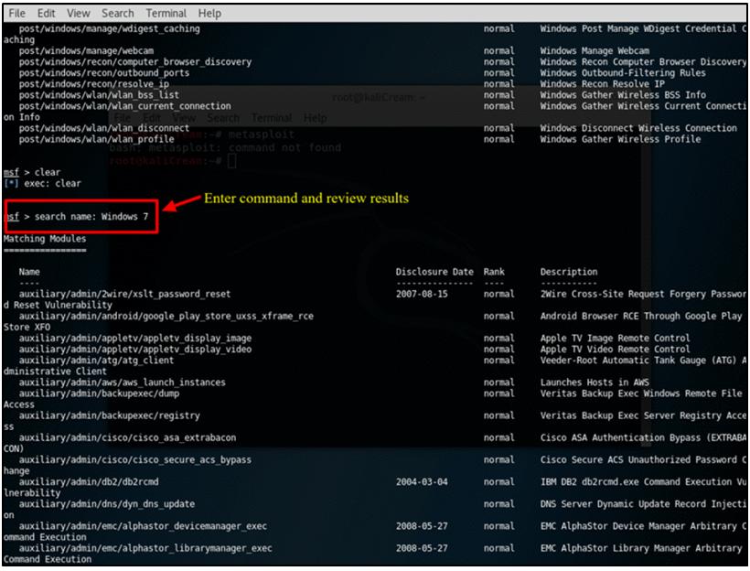The height and width of the screenshot is (571, 750).
Task: Open the Edit menu
Action: pos(46,14)
